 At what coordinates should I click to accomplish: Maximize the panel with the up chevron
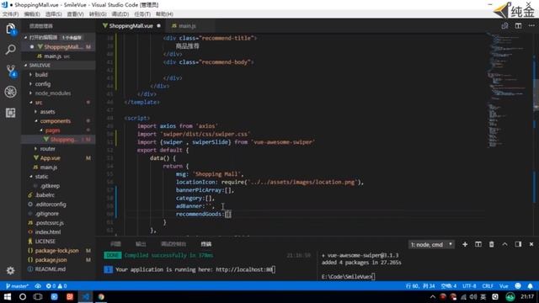pos(504,244)
